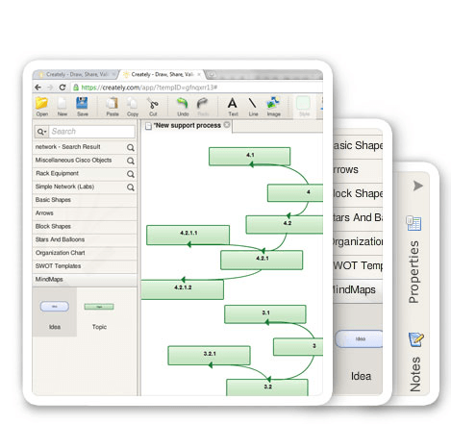Image resolution: width=451 pixels, height=424 pixels.
Task: Expand the Organization Chart library
Action: pos(85,253)
